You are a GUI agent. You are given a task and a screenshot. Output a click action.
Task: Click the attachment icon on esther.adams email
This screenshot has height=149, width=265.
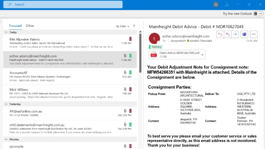coord(125,55)
